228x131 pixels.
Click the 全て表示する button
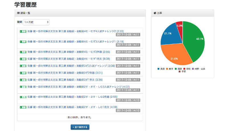point(80,127)
